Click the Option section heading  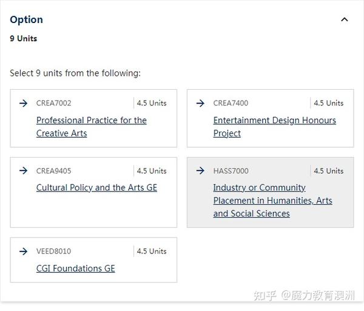point(27,20)
